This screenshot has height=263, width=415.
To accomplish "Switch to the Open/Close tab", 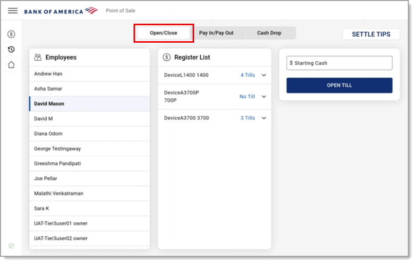I will 163,33.
